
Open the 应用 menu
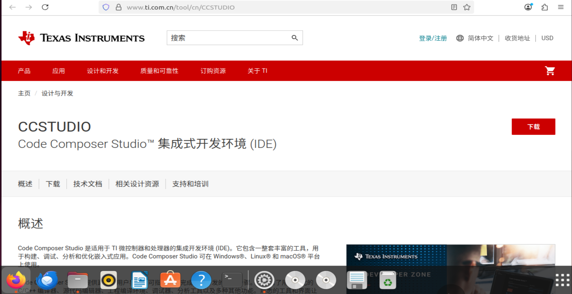[59, 71]
